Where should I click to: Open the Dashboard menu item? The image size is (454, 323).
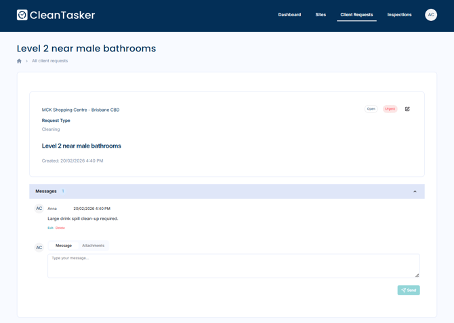tap(289, 15)
